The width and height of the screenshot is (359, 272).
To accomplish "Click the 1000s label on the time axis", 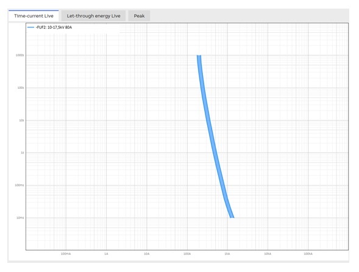I will point(20,55).
